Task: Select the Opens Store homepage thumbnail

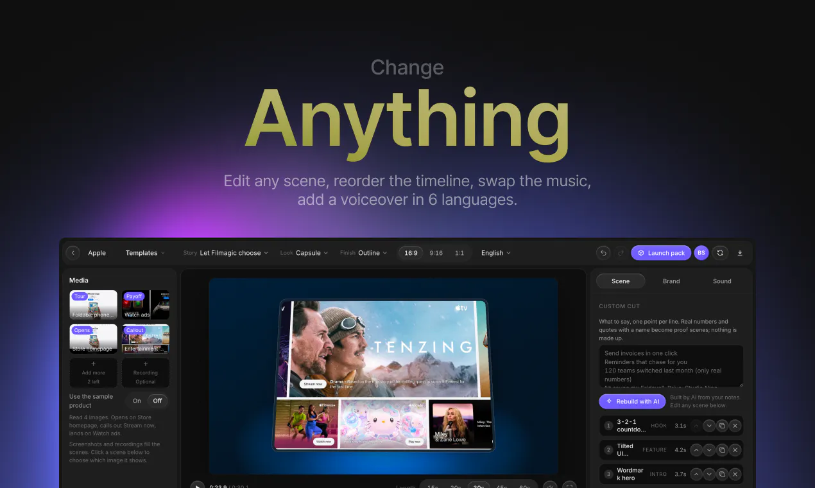Action: pyautogui.click(x=94, y=339)
